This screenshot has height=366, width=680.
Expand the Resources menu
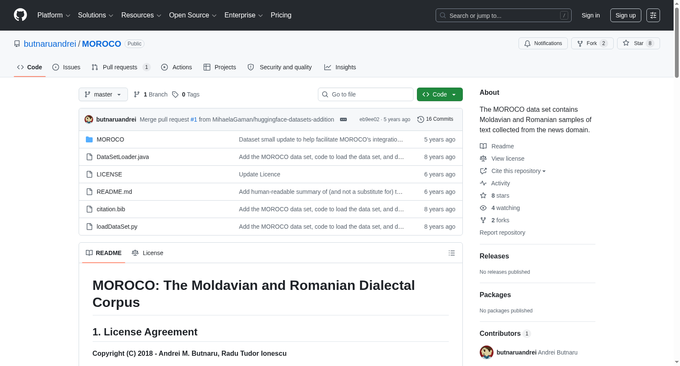[141, 15]
